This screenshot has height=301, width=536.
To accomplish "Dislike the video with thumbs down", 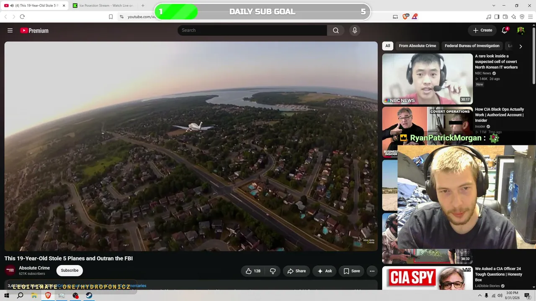I will coord(273,271).
